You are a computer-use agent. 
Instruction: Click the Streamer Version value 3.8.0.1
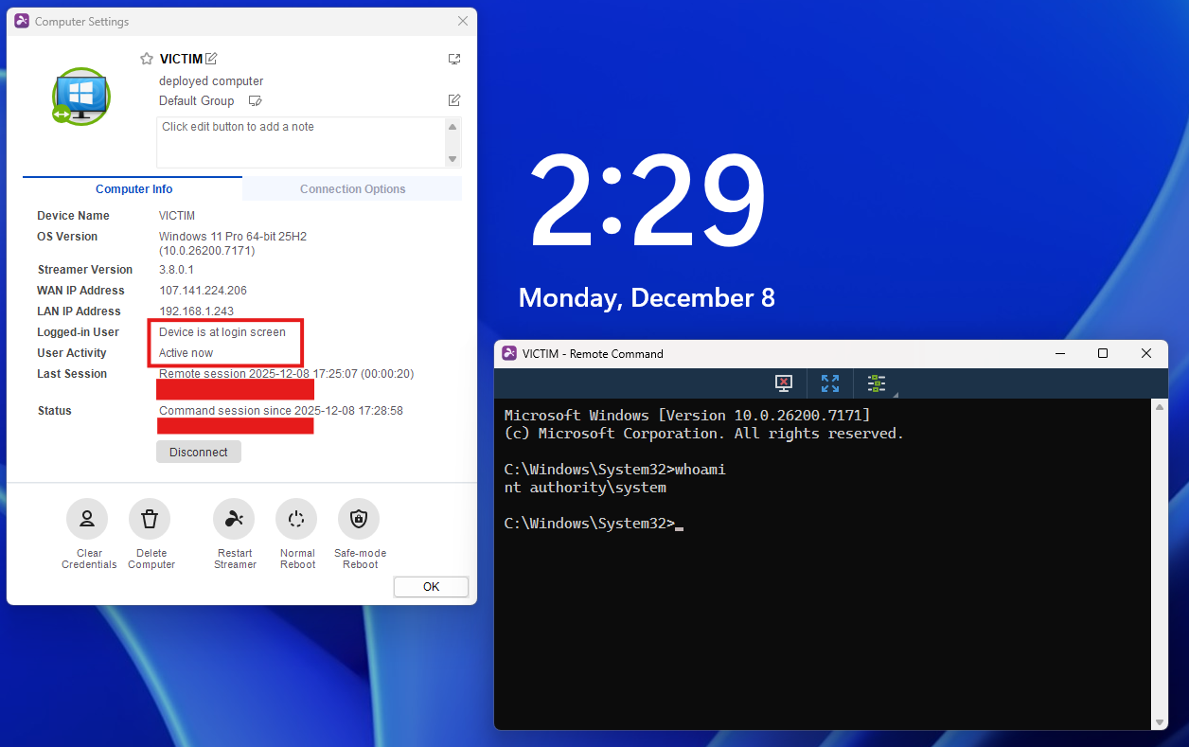click(176, 270)
